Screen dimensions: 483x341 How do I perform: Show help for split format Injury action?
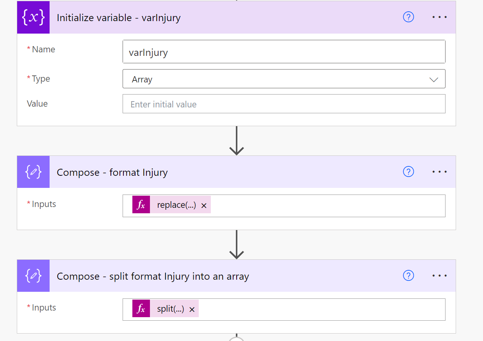click(x=408, y=276)
